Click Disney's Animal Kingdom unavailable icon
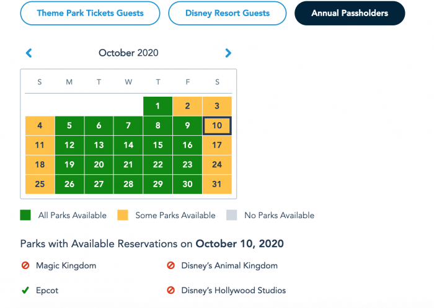 click(170, 266)
